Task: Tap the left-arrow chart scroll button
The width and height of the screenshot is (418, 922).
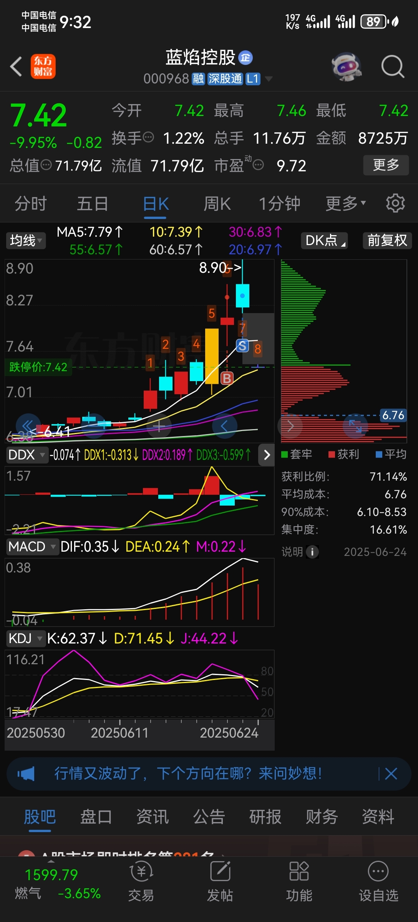Action: (225, 426)
